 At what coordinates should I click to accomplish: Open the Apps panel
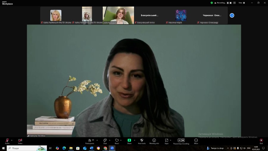point(166,141)
